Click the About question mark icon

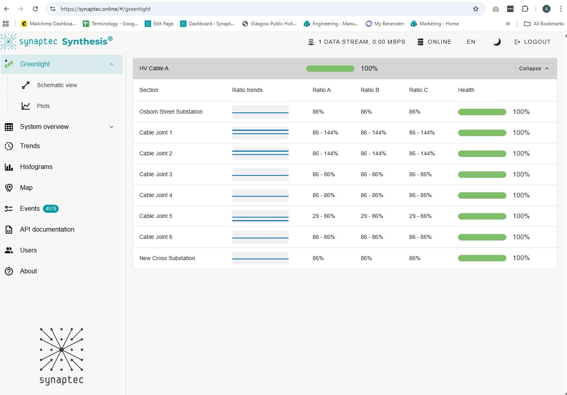[9, 271]
